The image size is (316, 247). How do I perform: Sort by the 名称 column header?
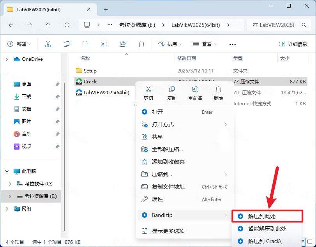click(x=85, y=58)
